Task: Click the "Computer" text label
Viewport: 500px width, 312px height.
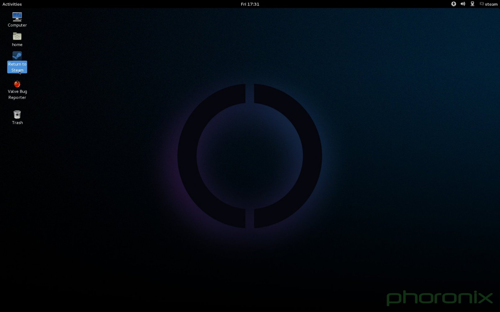Action: coord(17,25)
